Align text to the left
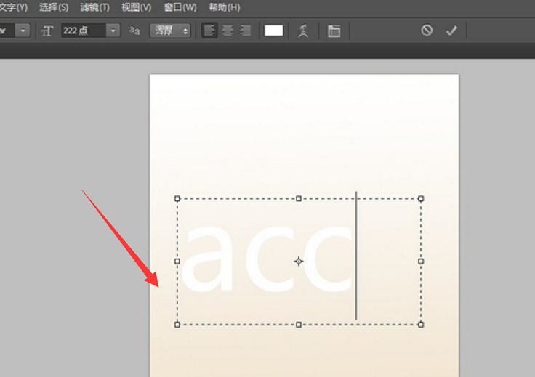This screenshot has height=377, width=535. pos(209,31)
